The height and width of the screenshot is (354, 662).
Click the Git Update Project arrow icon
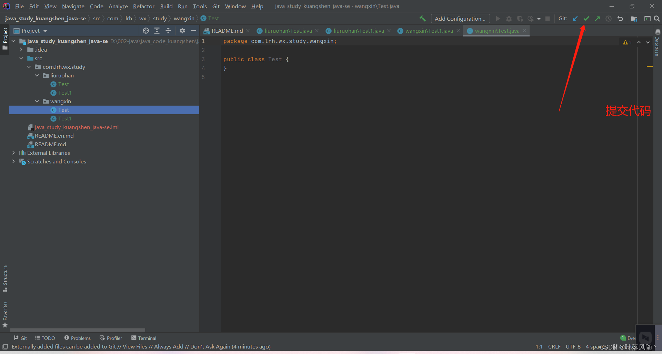(575, 19)
